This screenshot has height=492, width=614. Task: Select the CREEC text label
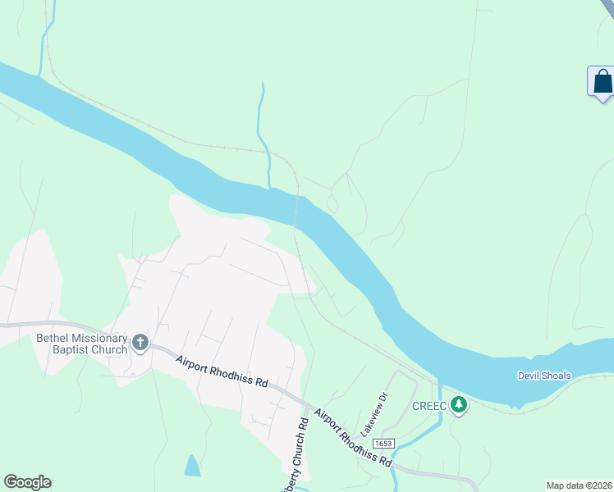[429, 406]
